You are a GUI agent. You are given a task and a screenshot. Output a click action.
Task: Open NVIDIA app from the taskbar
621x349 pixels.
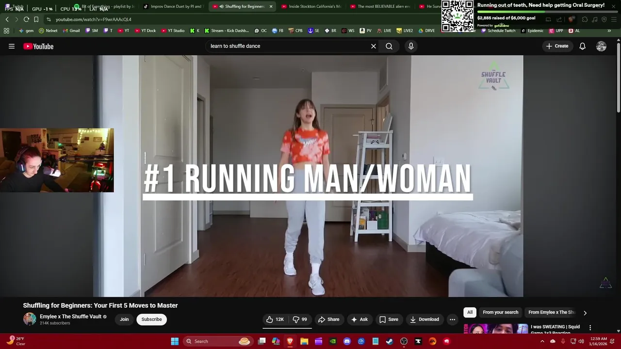click(333, 341)
